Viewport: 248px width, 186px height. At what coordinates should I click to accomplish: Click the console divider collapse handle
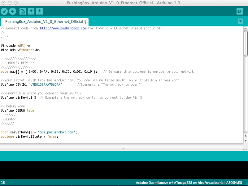(x=123, y=149)
